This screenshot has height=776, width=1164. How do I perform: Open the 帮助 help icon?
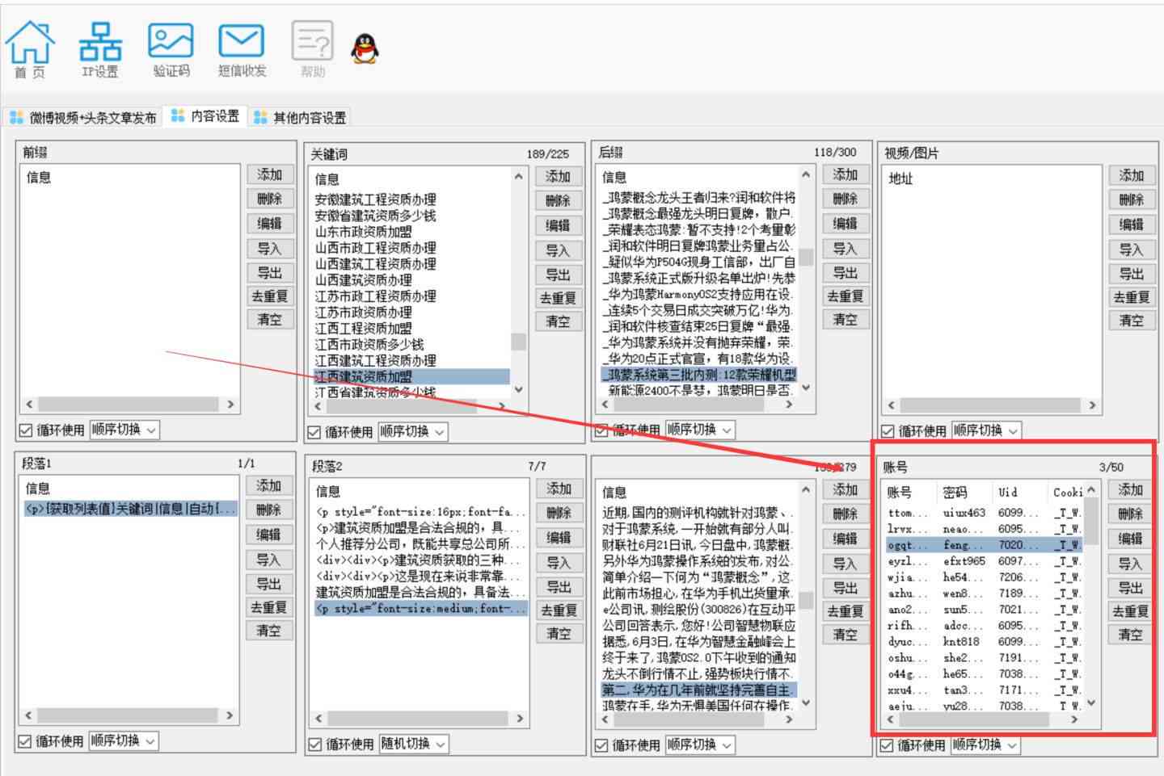click(313, 49)
